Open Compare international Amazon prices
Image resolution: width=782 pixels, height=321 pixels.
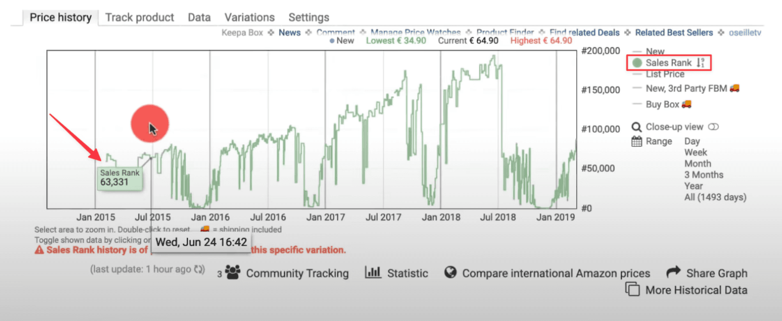point(556,273)
